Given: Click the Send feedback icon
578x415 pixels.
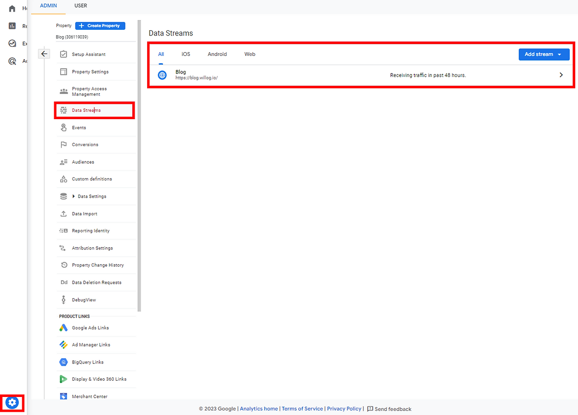Looking at the screenshot, I should tap(370, 409).
